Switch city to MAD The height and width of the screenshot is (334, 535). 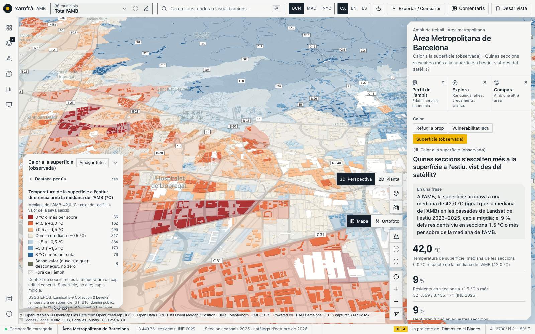(x=312, y=8)
